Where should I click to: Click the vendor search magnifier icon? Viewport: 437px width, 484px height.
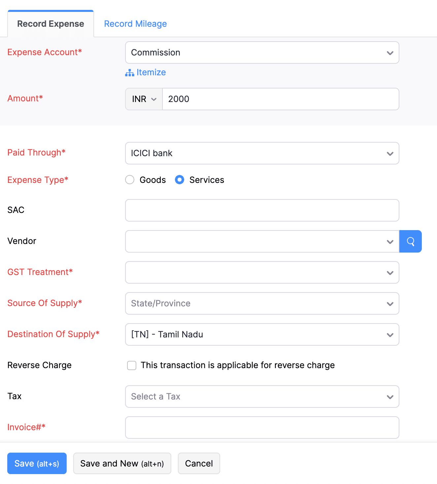[410, 241]
